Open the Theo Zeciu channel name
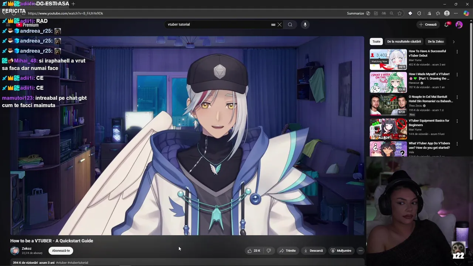 416,106
